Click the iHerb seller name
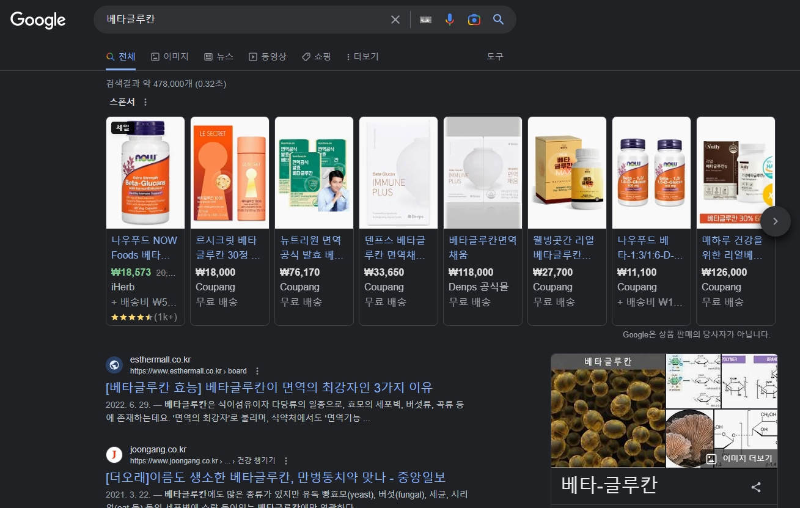Viewport: 800px width, 508px height. 123,287
